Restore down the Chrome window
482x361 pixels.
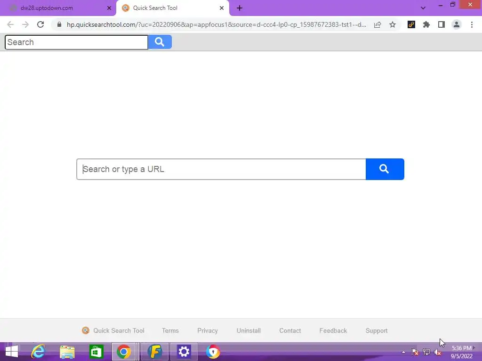(452, 5)
